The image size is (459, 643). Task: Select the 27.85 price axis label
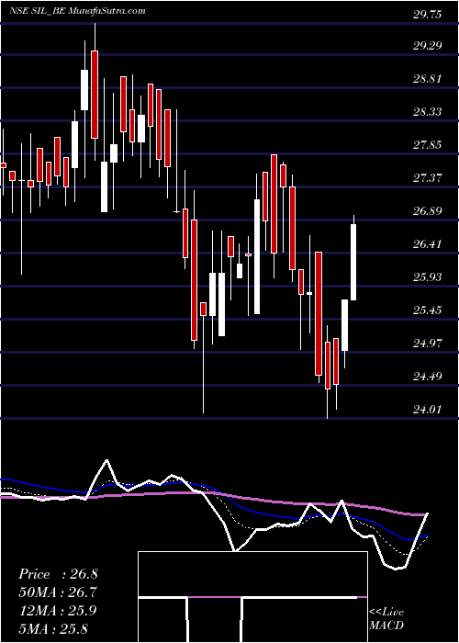coord(428,145)
